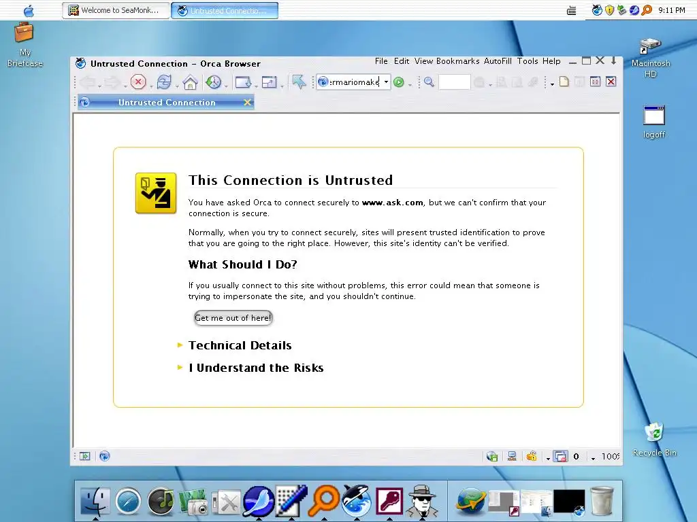The image size is (697, 522).
Task: Open the music player in dock
Action: (161, 502)
